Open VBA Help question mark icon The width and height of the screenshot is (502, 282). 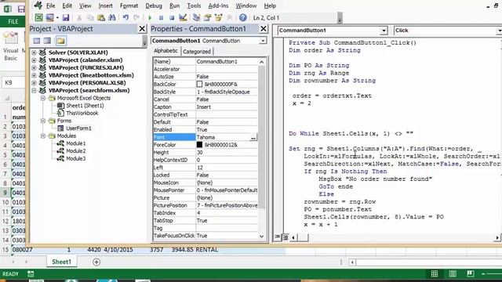coord(243,17)
